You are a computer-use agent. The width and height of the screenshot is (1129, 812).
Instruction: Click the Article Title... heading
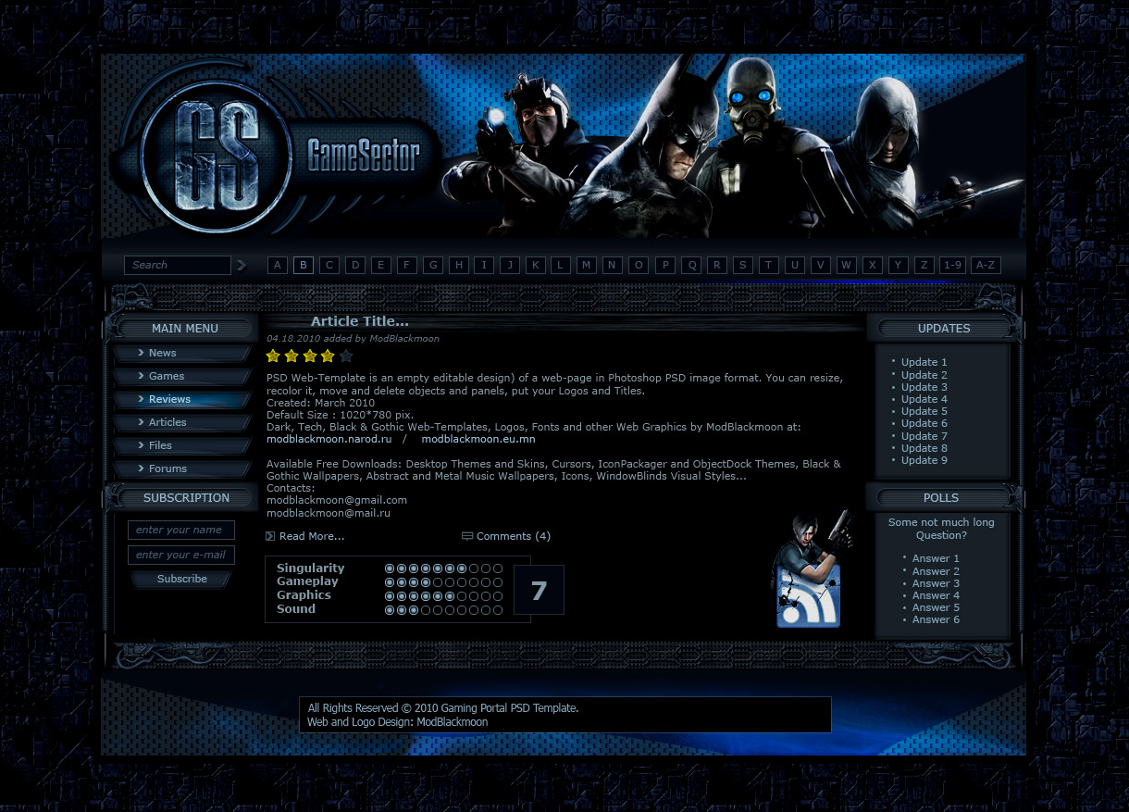pyautogui.click(x=360, y=321)
